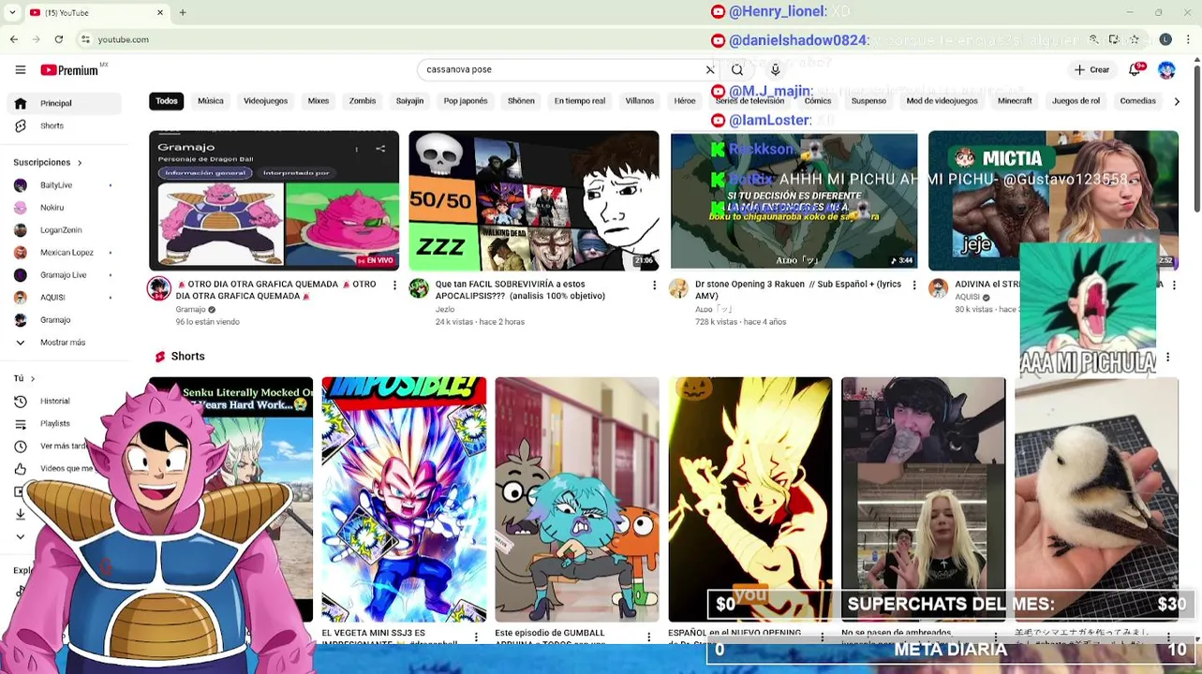Screen dimensions: 1202x674
Task: Open Shorts shelf options menu
Action: click(x=1167, y=357)
